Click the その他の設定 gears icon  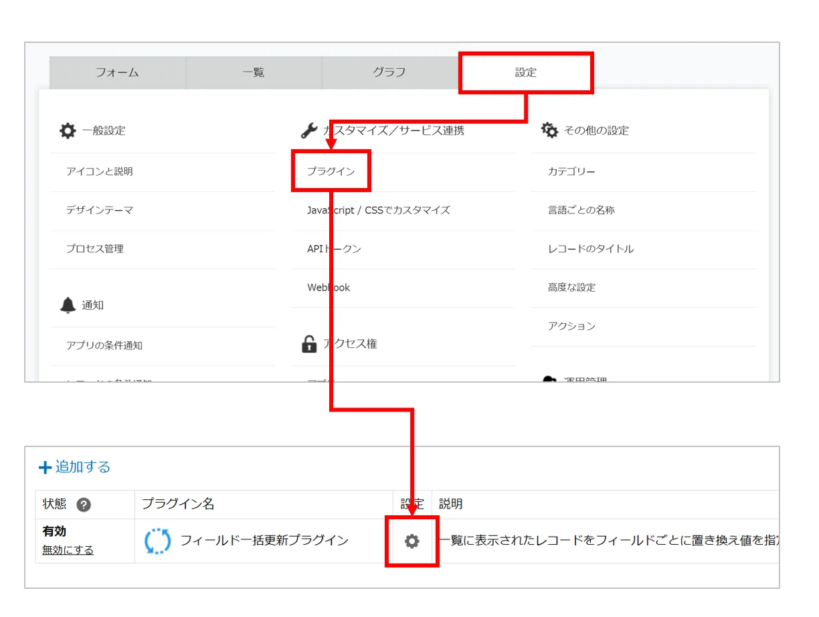pyautogui.click(x=549, y=130)
